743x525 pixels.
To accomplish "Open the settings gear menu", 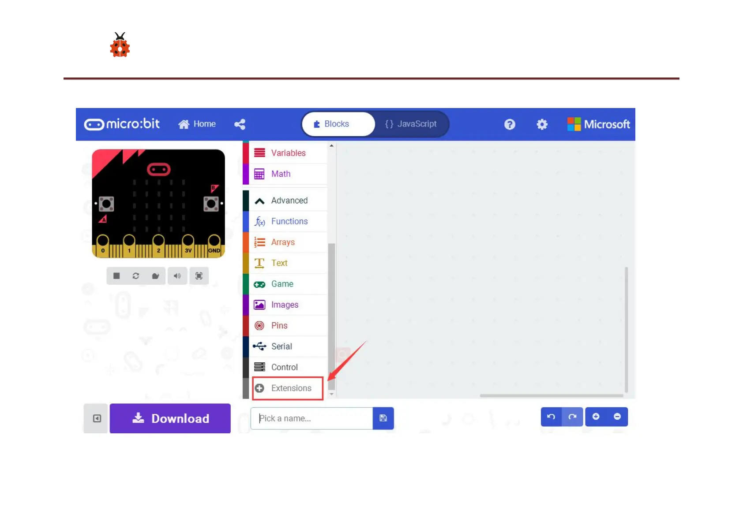I will 542,124.
